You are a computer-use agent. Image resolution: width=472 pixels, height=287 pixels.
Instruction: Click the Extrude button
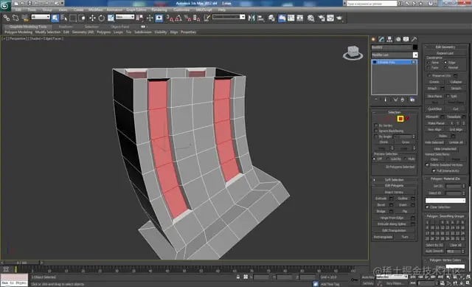pyautogui.click(x=381, y=198)
